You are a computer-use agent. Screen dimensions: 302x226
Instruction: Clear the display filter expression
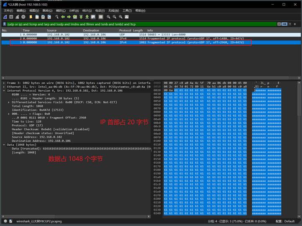click(279, 24)
